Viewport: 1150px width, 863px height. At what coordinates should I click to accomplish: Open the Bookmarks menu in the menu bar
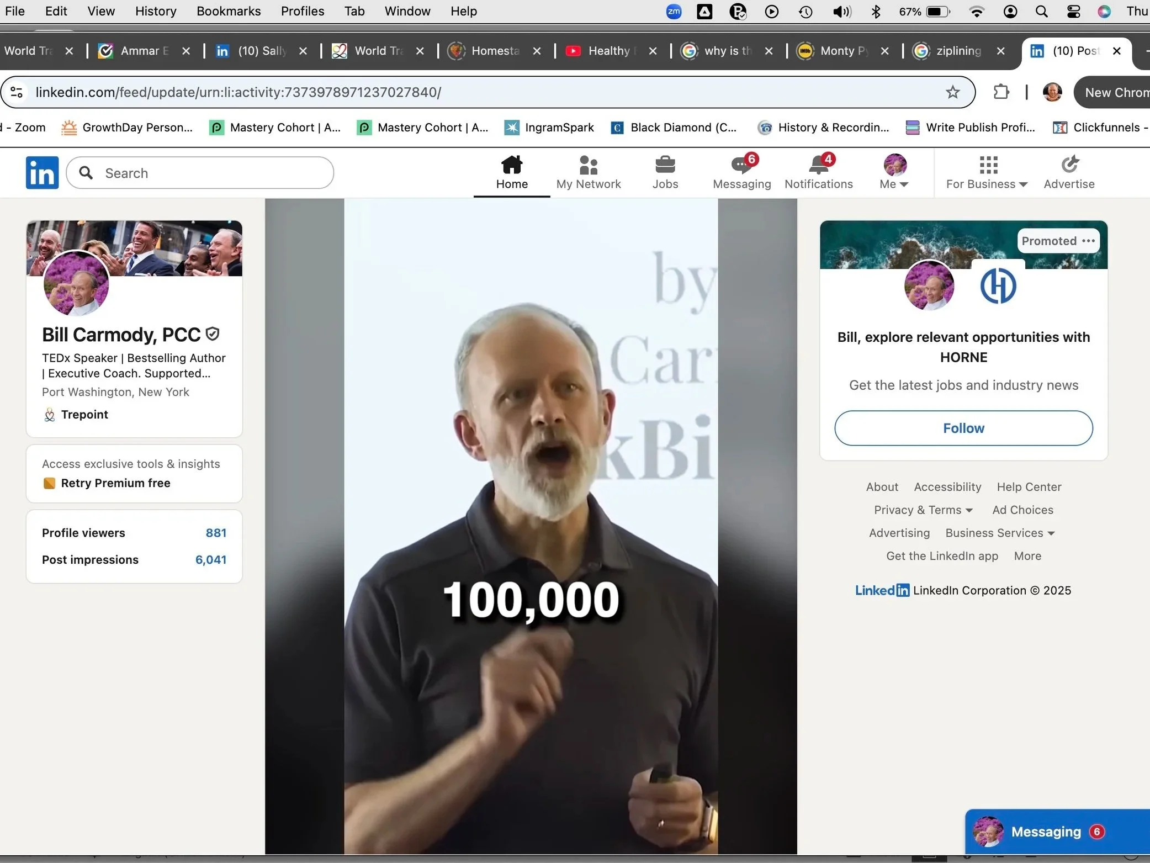pyautogui.click(x=229, y=11)
